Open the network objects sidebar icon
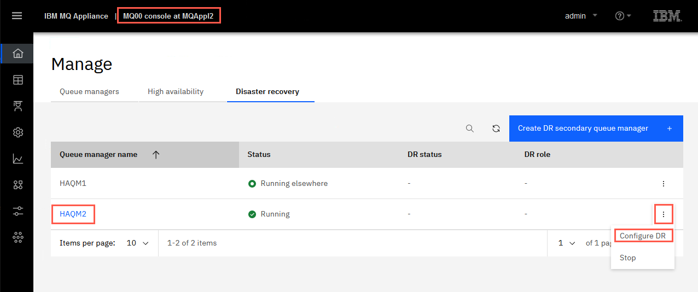The image size is (698, 292). coord(18,185)
